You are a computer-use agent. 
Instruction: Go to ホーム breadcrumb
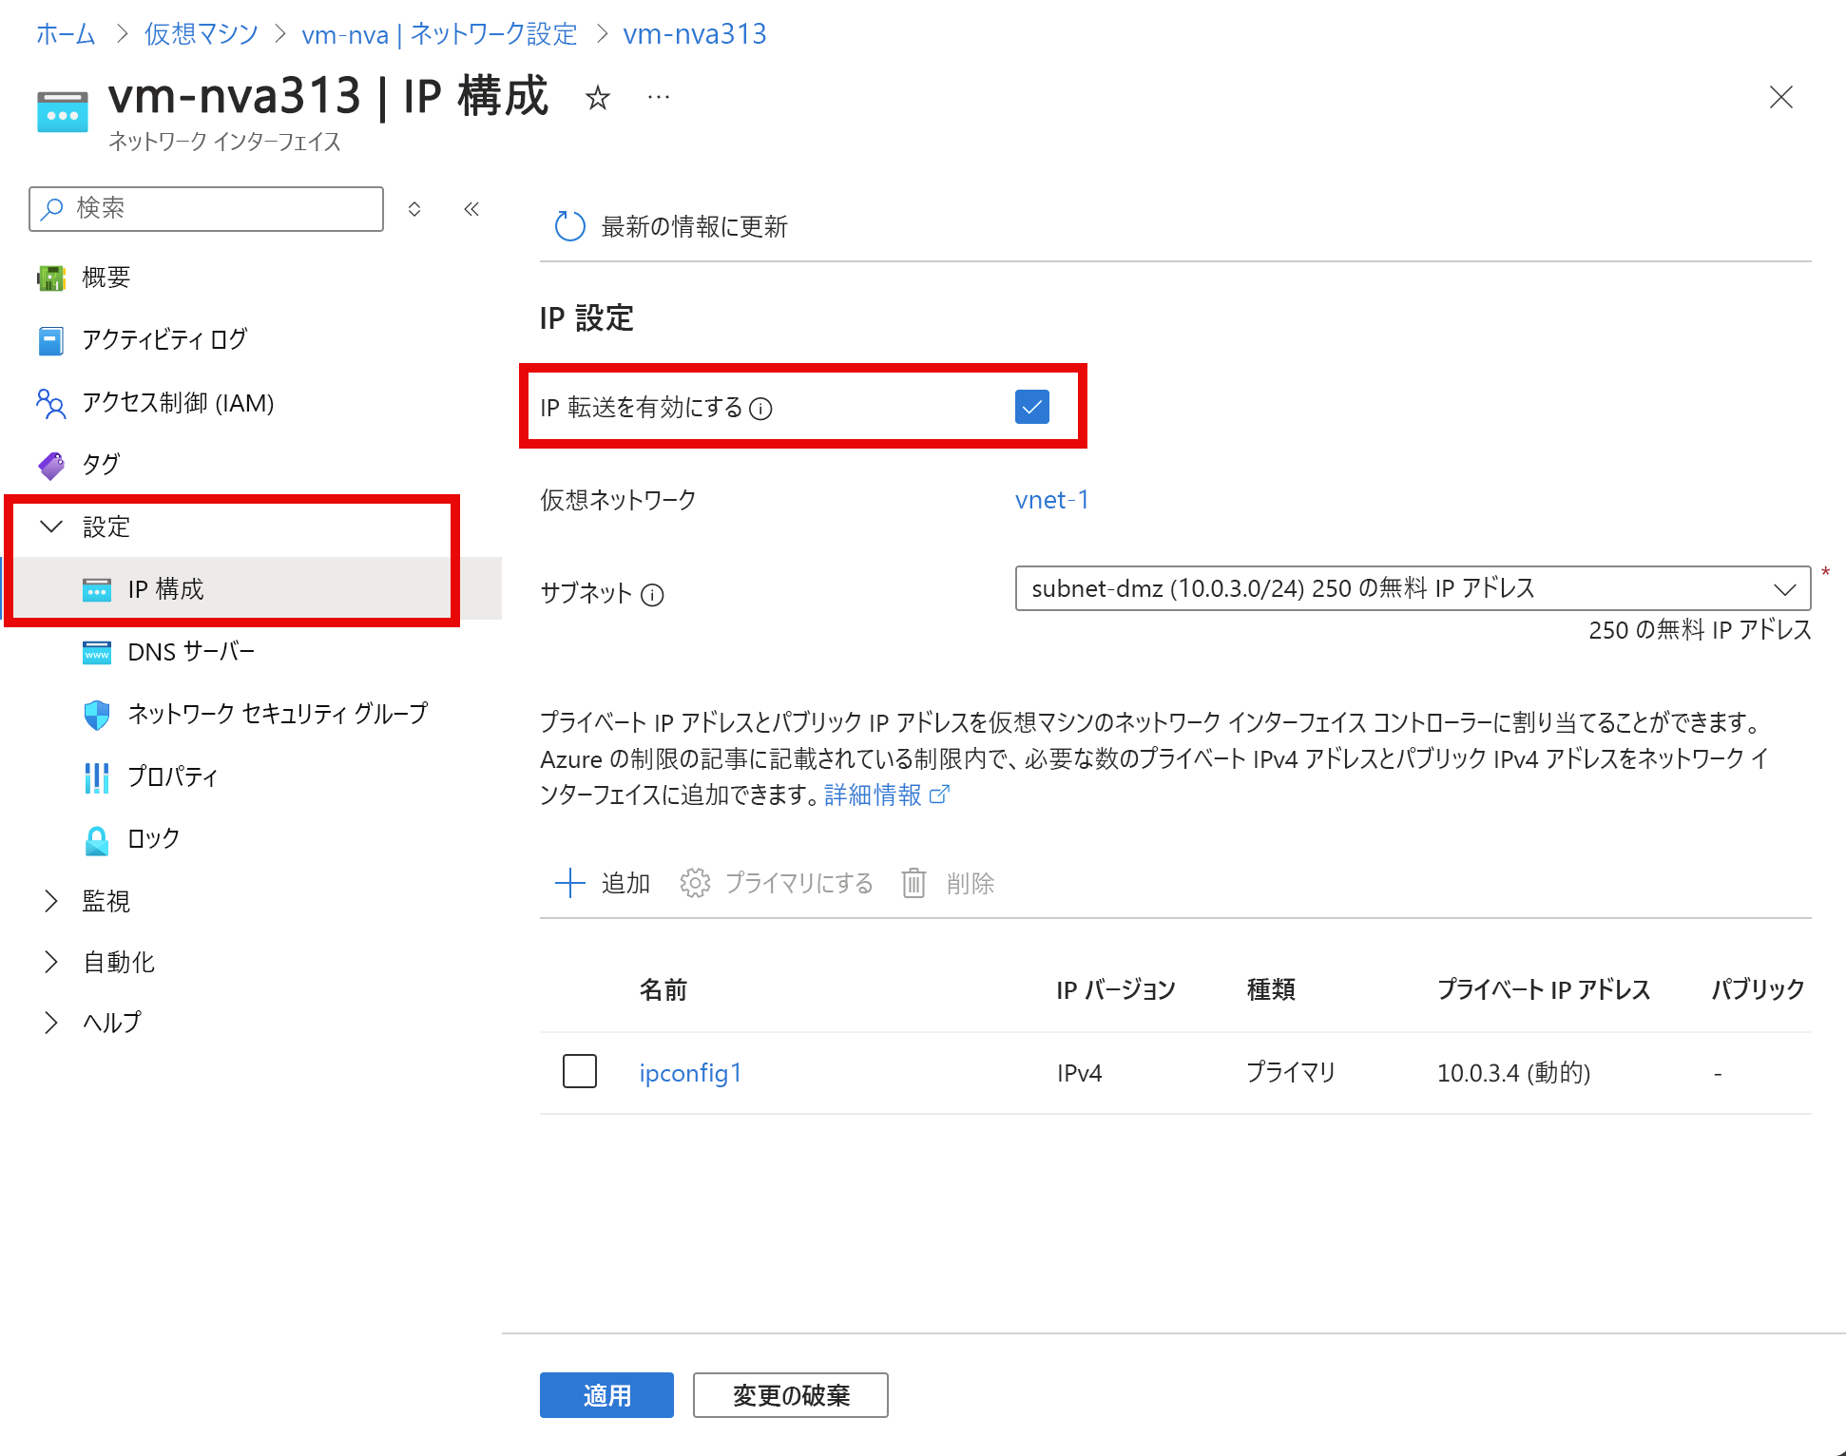click(x=66, y=34)
